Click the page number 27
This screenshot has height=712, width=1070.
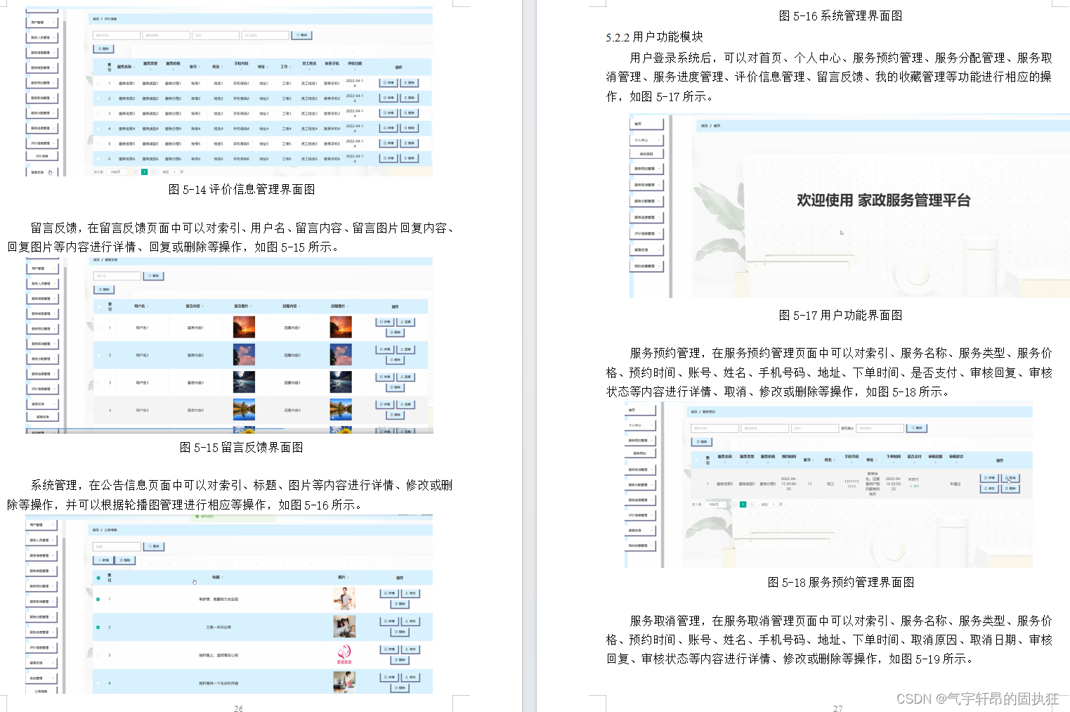837,708
